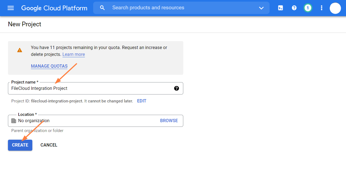Expand the search bar dropdown arrow
The image size is (346, 172).
click(x=261, y=8)
